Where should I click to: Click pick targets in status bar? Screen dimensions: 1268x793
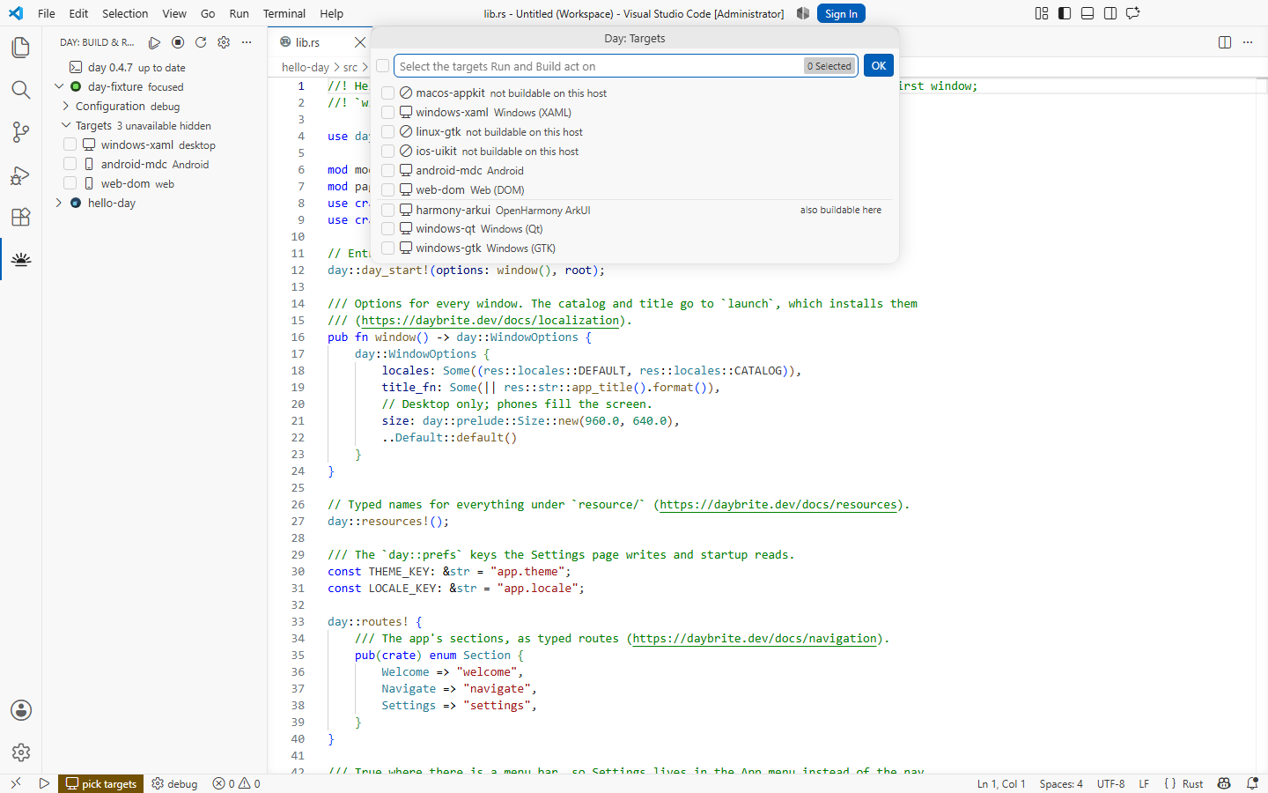click(101, 783)
